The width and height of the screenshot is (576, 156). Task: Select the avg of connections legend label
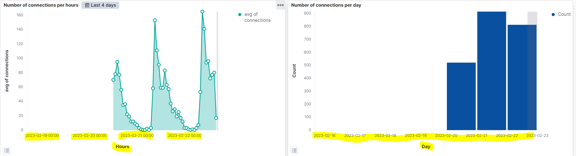(257, 17)
